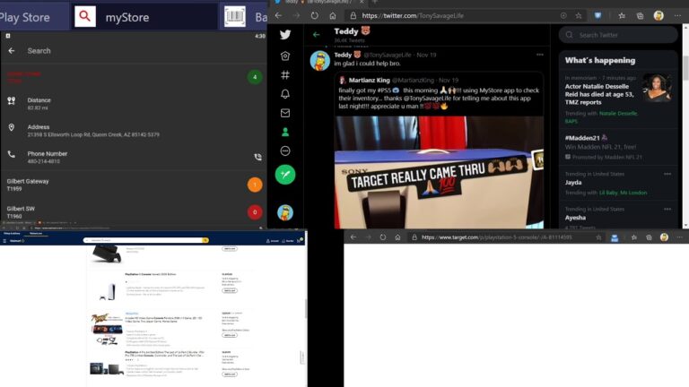Open Twitter Home from the sidebar

pyautogui.click(x=285, y=56)
